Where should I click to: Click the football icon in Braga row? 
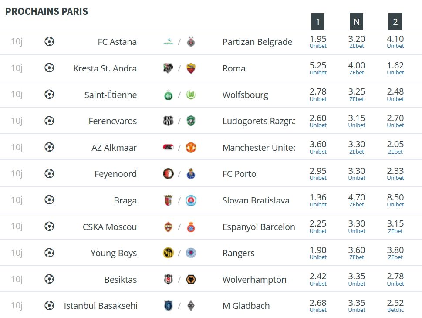click(49, 200)
